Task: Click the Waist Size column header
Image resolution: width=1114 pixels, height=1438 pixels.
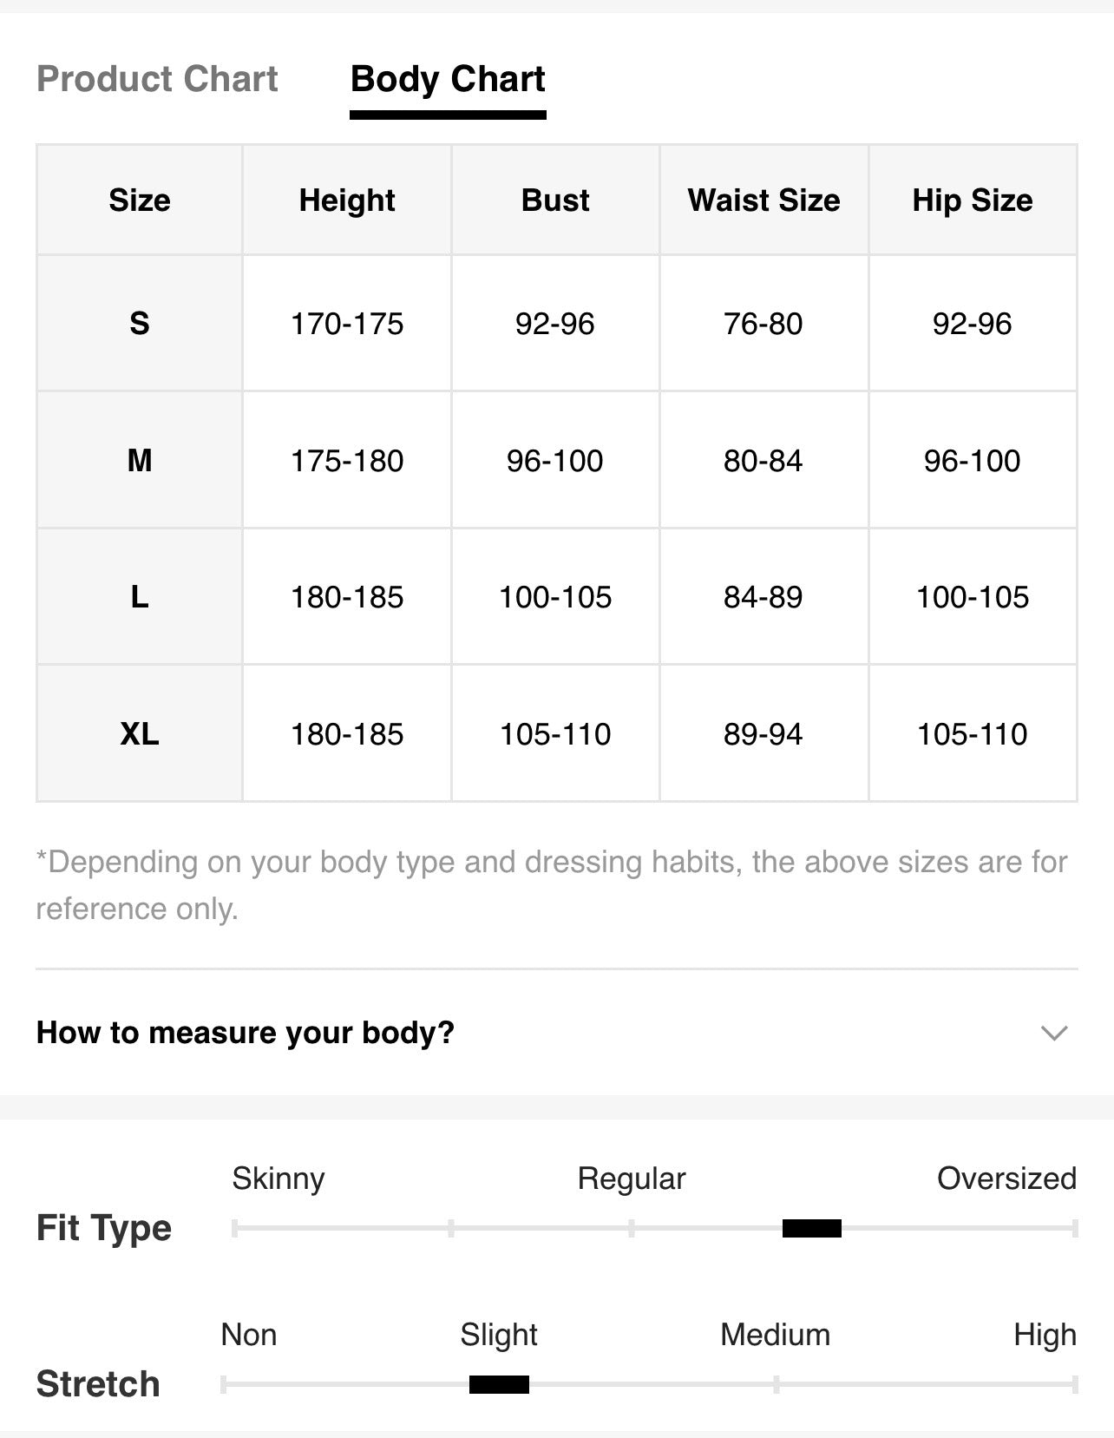Action: tap(764, 200)
